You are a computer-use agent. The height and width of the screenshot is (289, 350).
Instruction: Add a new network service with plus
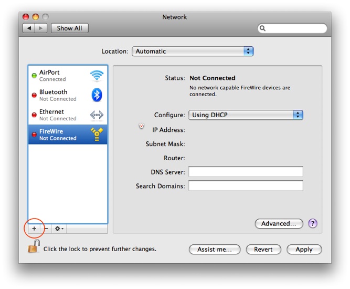(34, 229)
